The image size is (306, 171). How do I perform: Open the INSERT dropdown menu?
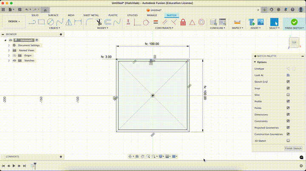point(255,28)
